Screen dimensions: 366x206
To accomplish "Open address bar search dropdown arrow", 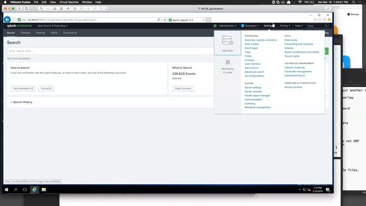I will pyautogui.click(x=161, y=20).
